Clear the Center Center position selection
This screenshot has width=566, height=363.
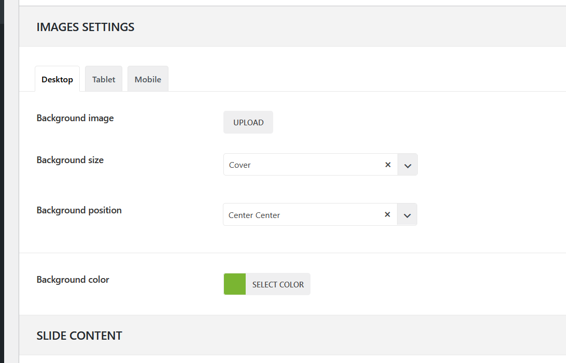tap(387, 214)
